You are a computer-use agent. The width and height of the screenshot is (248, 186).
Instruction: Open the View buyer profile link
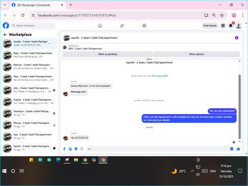coord(160,76)
